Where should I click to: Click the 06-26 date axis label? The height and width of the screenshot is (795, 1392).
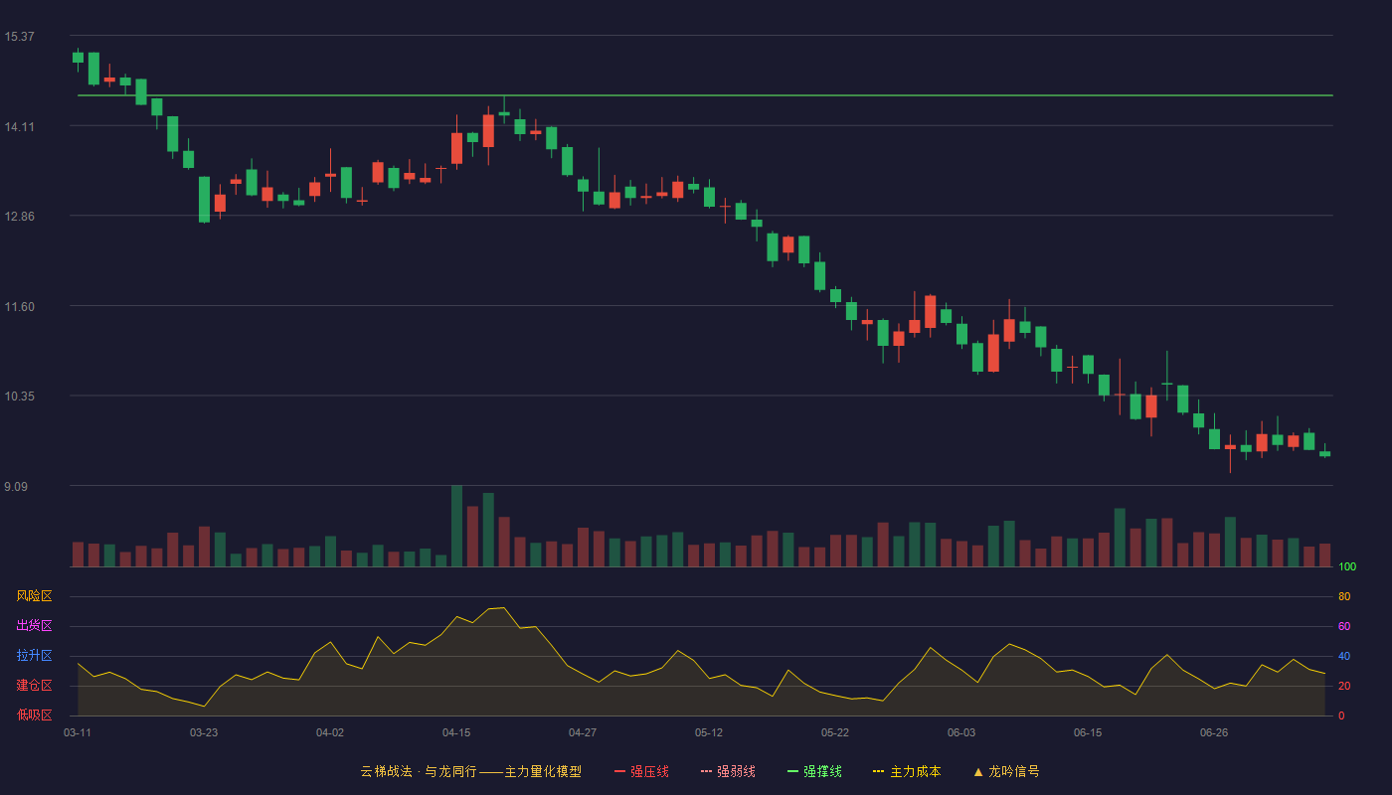click(1214, 732)
